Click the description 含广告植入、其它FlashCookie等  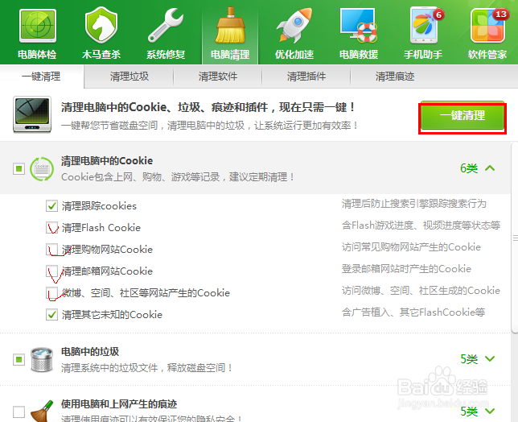pyautogui.click(x=413, y=312)
